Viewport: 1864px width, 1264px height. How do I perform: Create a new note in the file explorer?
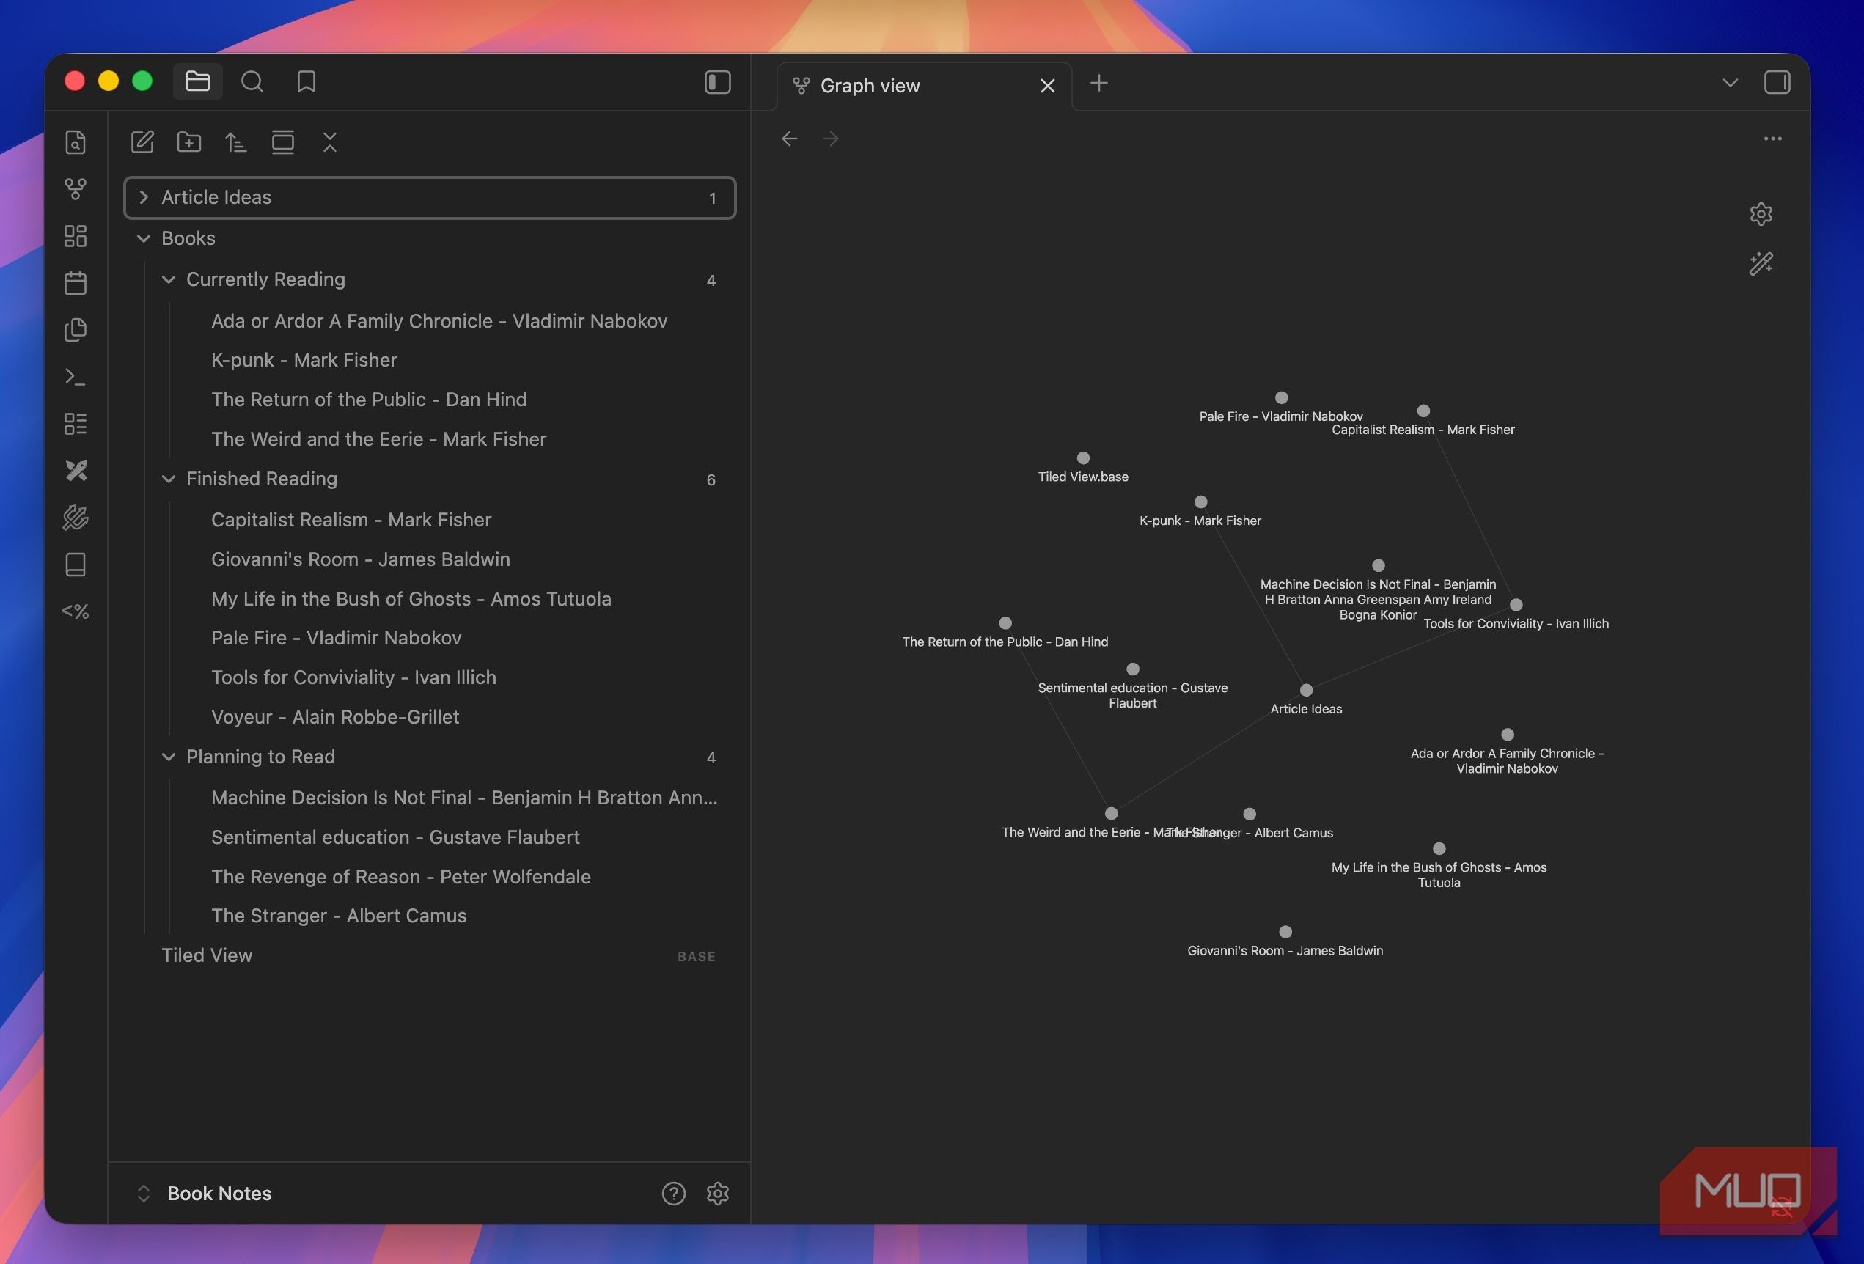142,142
